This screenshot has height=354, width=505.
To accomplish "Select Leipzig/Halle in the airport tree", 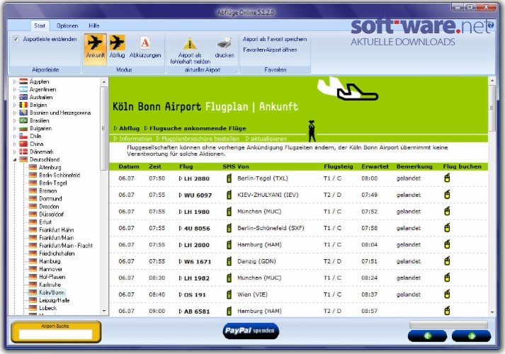I will (x=54, y=300).
